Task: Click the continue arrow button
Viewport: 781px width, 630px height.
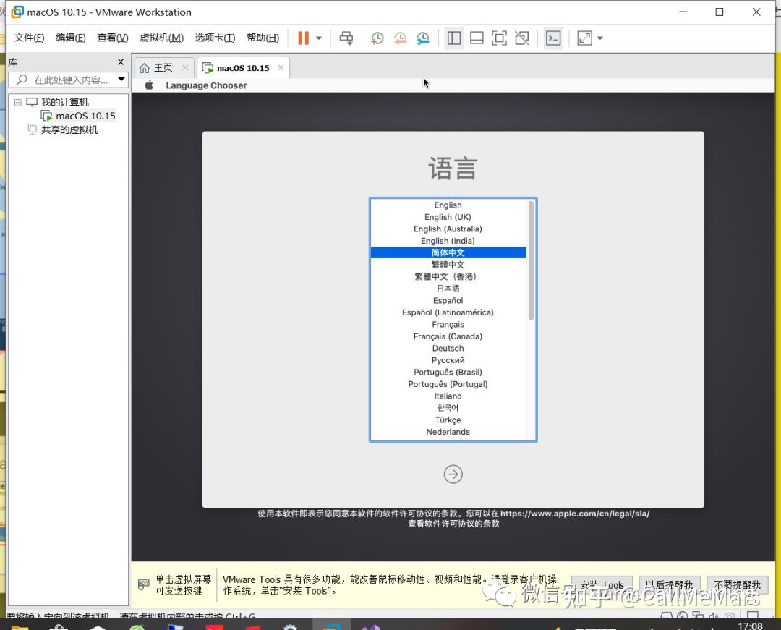Action: click(x=453, y=474)
